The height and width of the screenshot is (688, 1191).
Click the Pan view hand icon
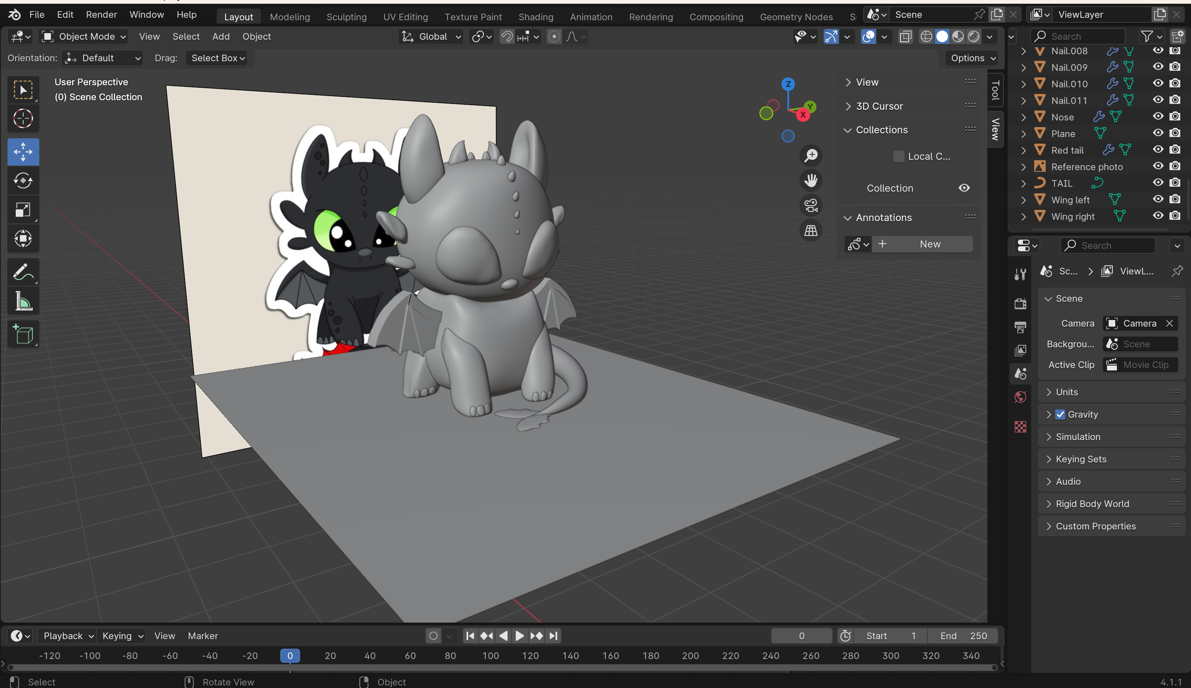[811, 180]
